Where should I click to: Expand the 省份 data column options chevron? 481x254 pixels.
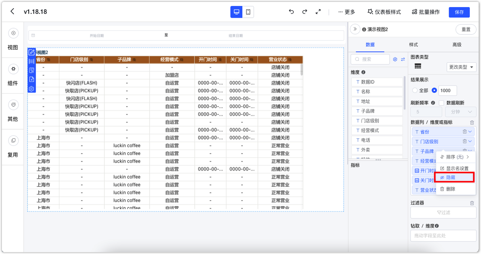[470, 132]
